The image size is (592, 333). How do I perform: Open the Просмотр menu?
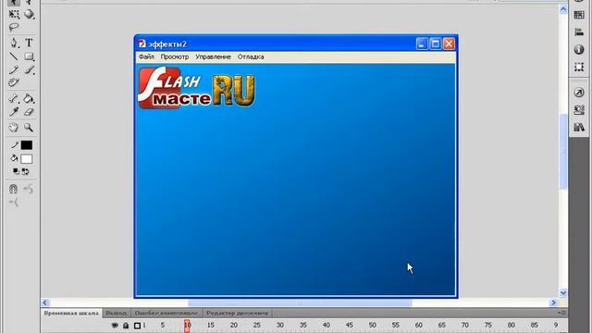tap(175, 57)
